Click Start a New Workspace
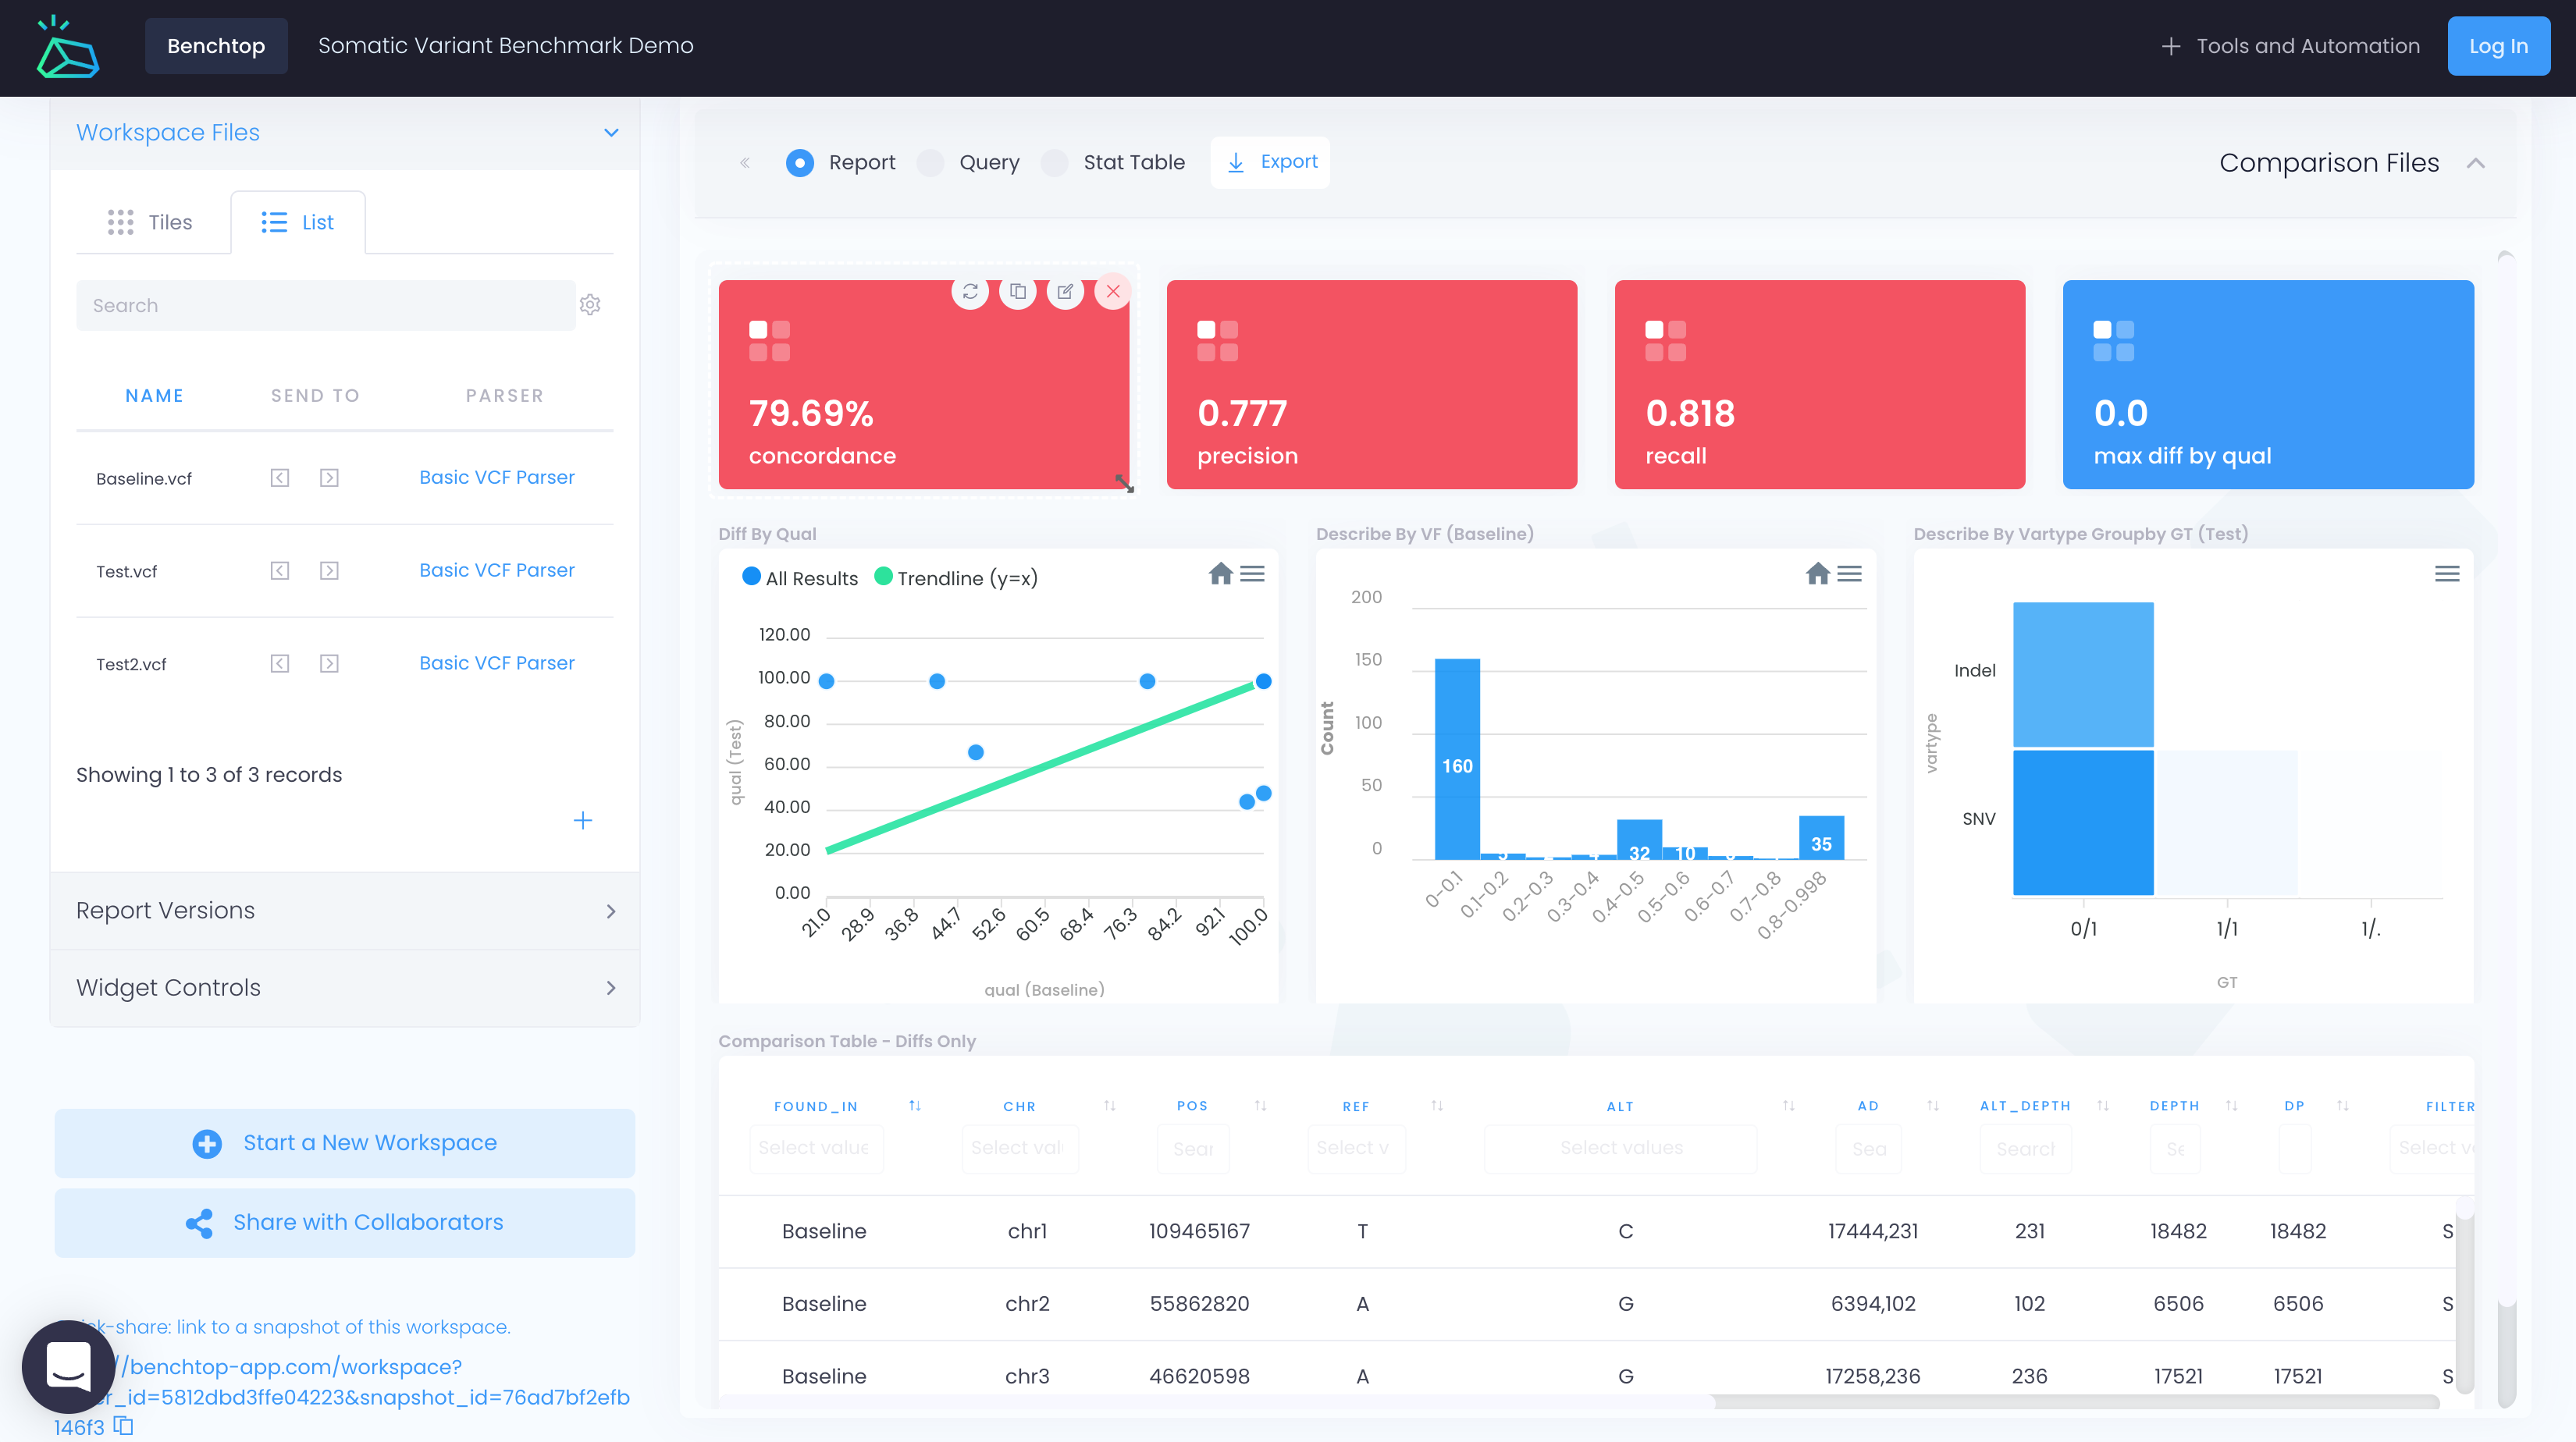Viewport: 2576px width, 1442px height. pos(344,1142)
